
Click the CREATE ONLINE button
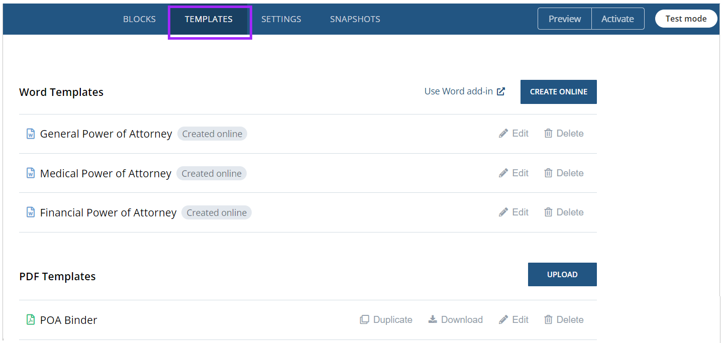pos(558,91)
